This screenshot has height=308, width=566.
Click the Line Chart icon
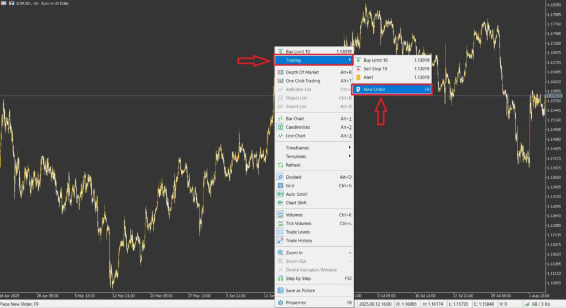(x=281, y=136)
